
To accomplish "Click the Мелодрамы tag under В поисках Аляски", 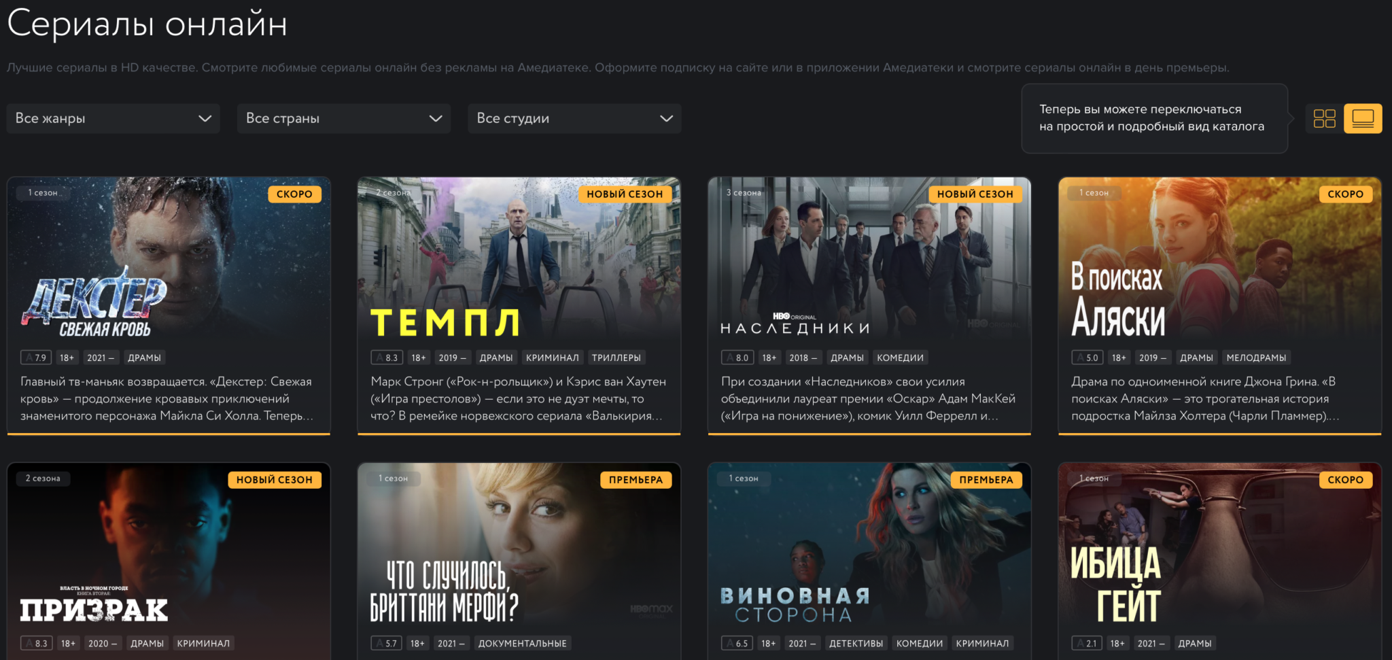I will pyautogui.click(x=1256, y=358).
